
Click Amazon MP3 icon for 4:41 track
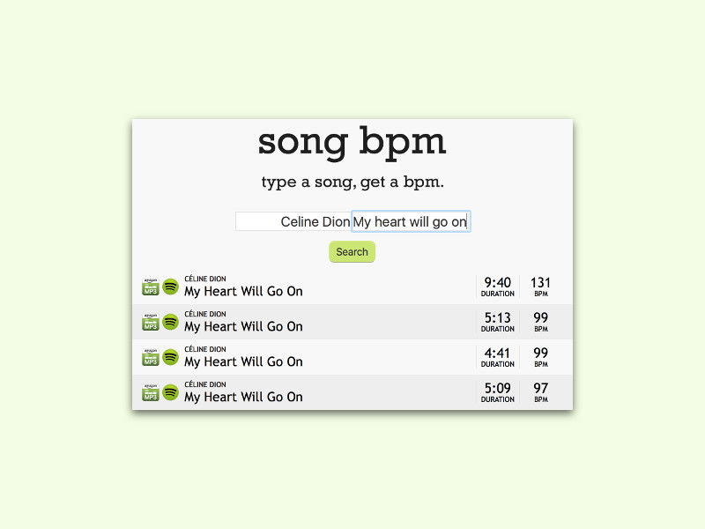151,357
